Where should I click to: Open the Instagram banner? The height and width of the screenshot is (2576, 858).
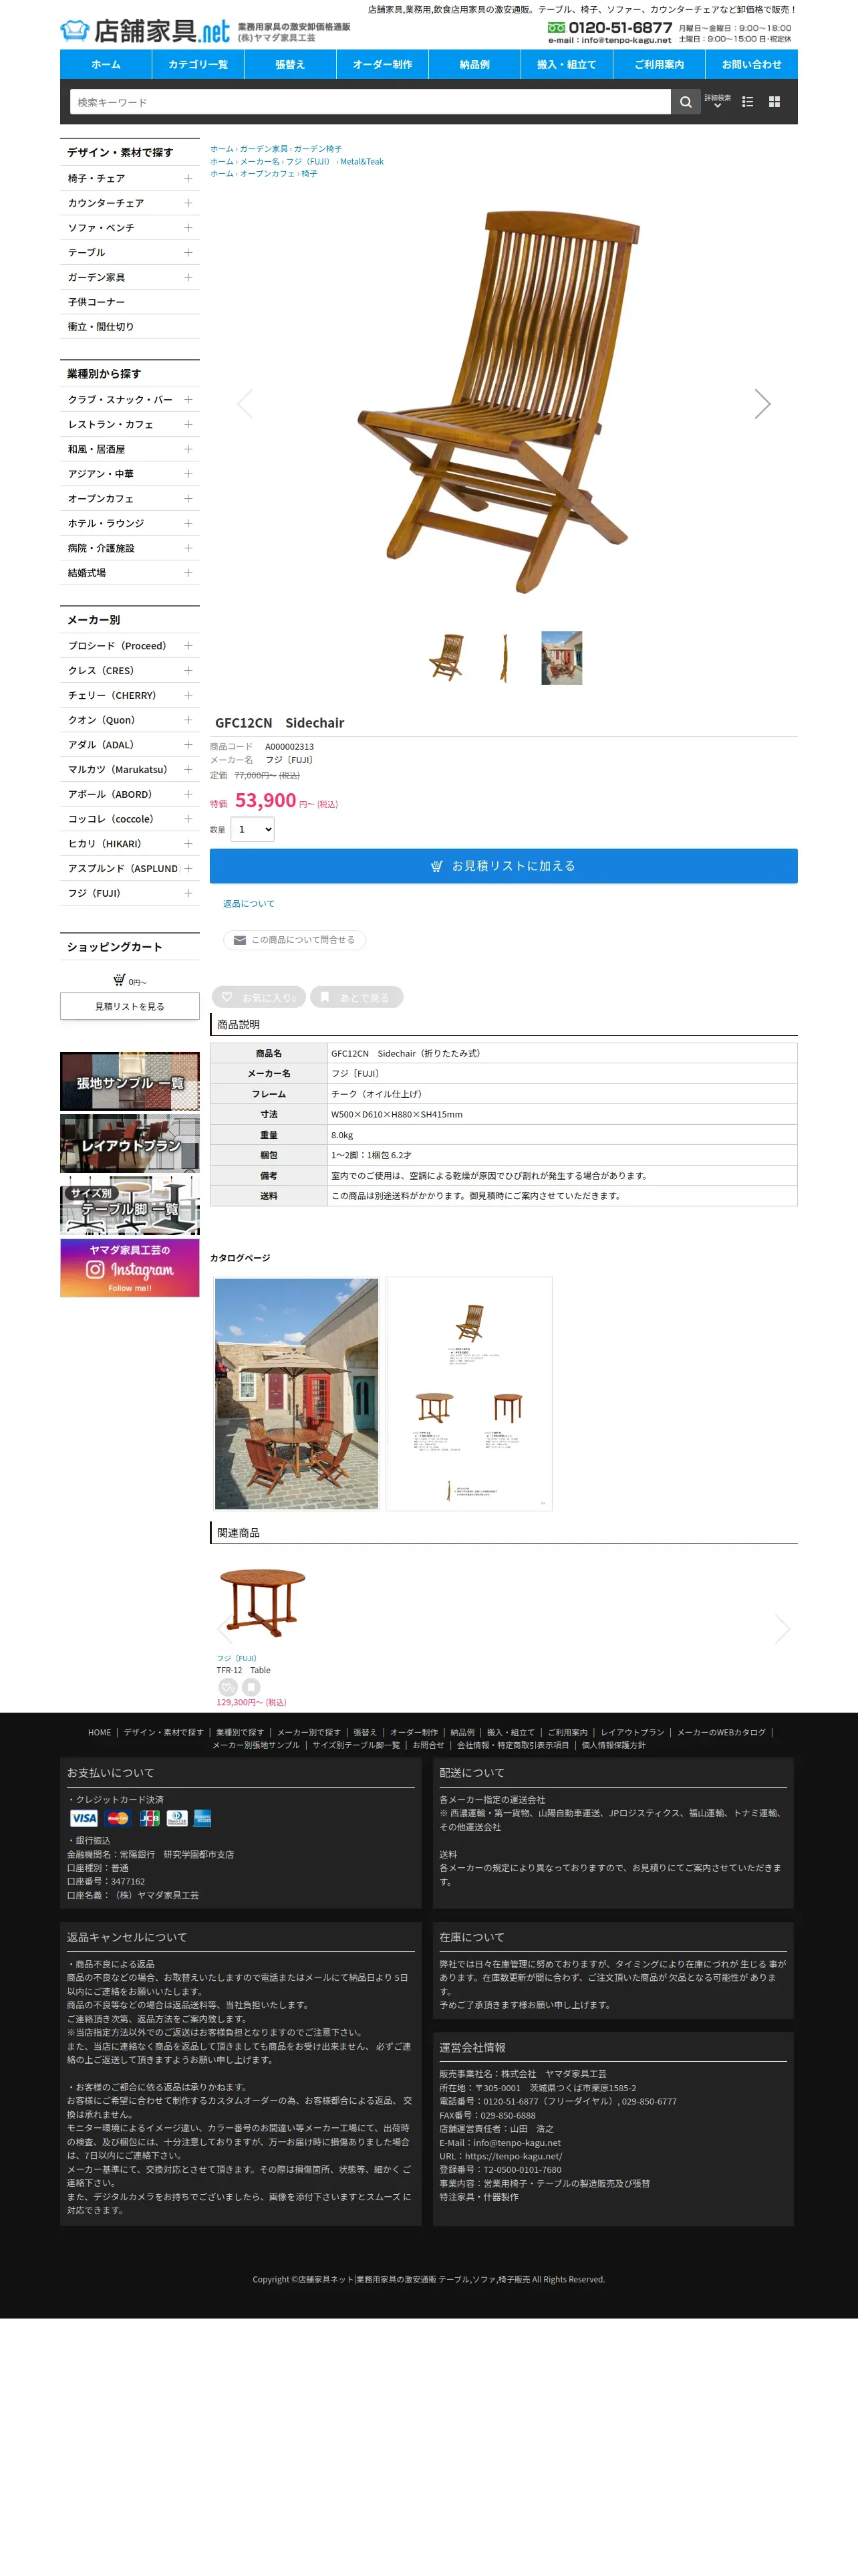(x=130, y=1268)
